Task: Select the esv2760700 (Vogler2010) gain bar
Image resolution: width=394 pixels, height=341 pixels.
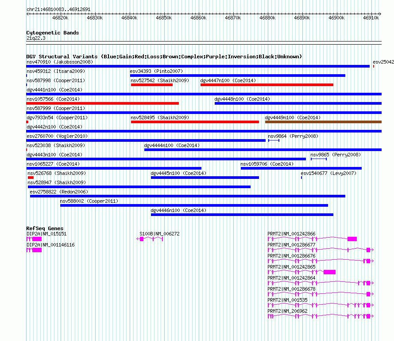Action: tap(146, 140)
